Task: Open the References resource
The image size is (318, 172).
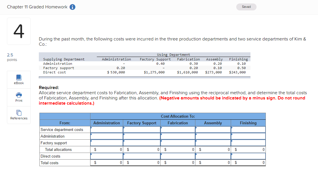Action: (x=19, y=115)
